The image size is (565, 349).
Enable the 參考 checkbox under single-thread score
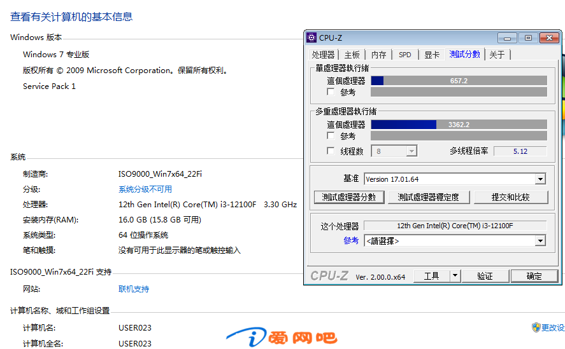click(331, 92)
